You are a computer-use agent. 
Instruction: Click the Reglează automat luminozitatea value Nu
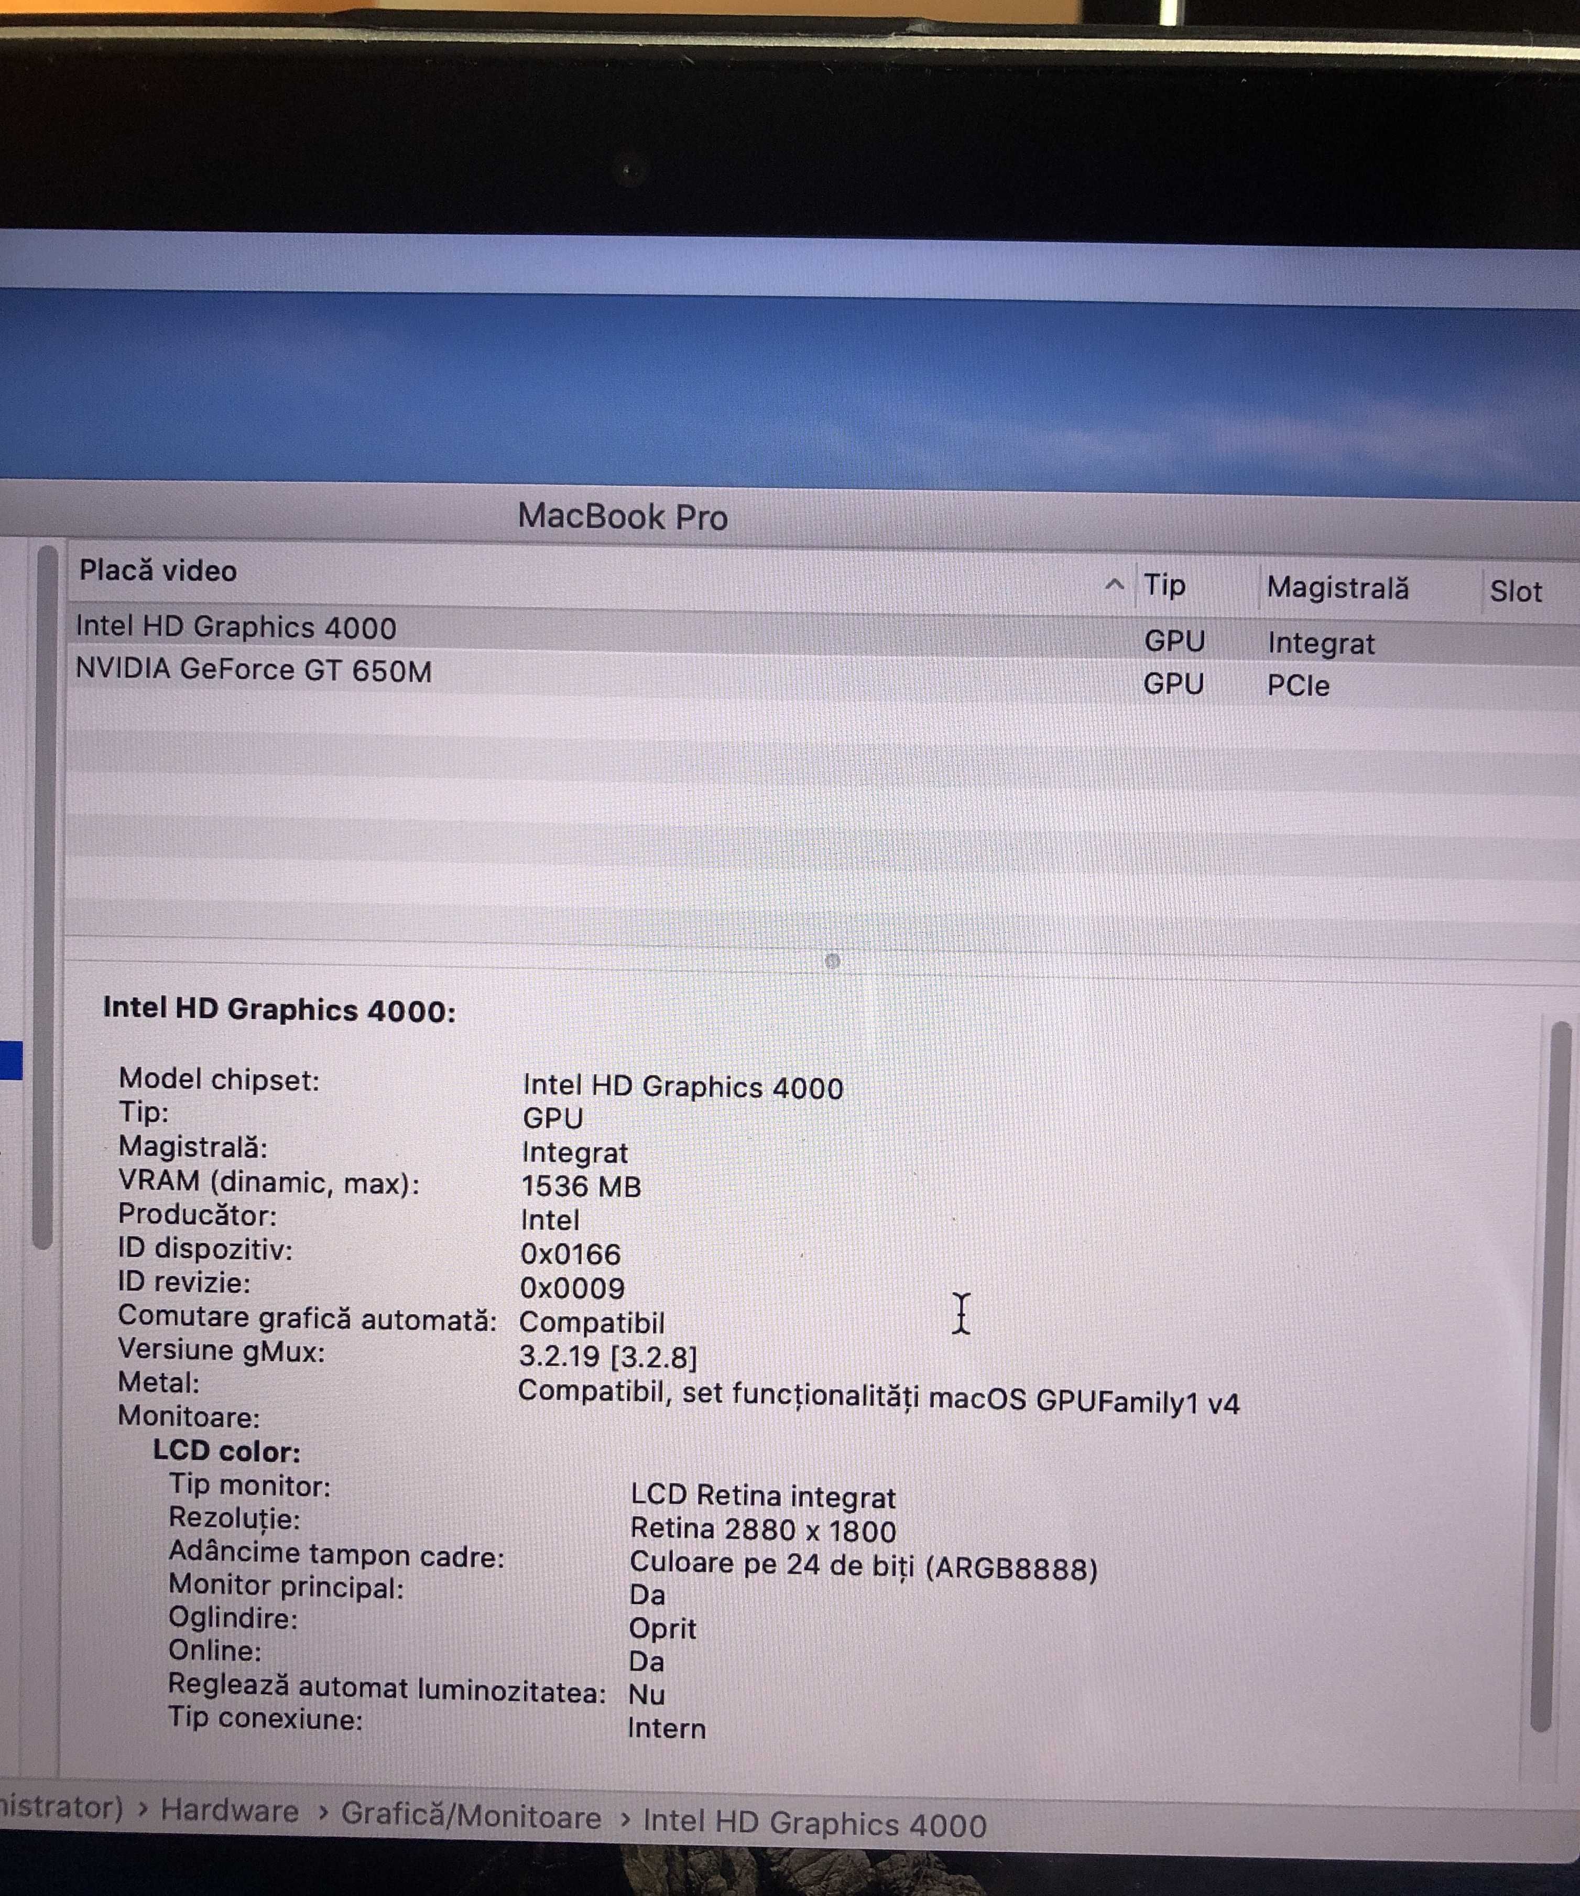pyautogui.click(x=647, y=1695)
